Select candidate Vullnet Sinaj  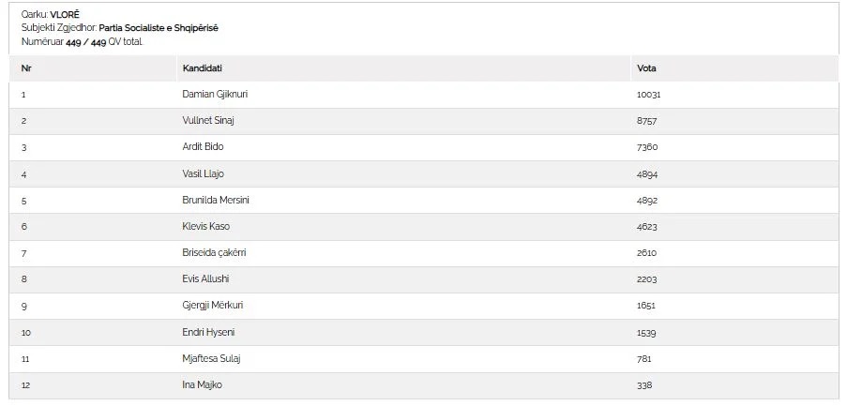208,121
